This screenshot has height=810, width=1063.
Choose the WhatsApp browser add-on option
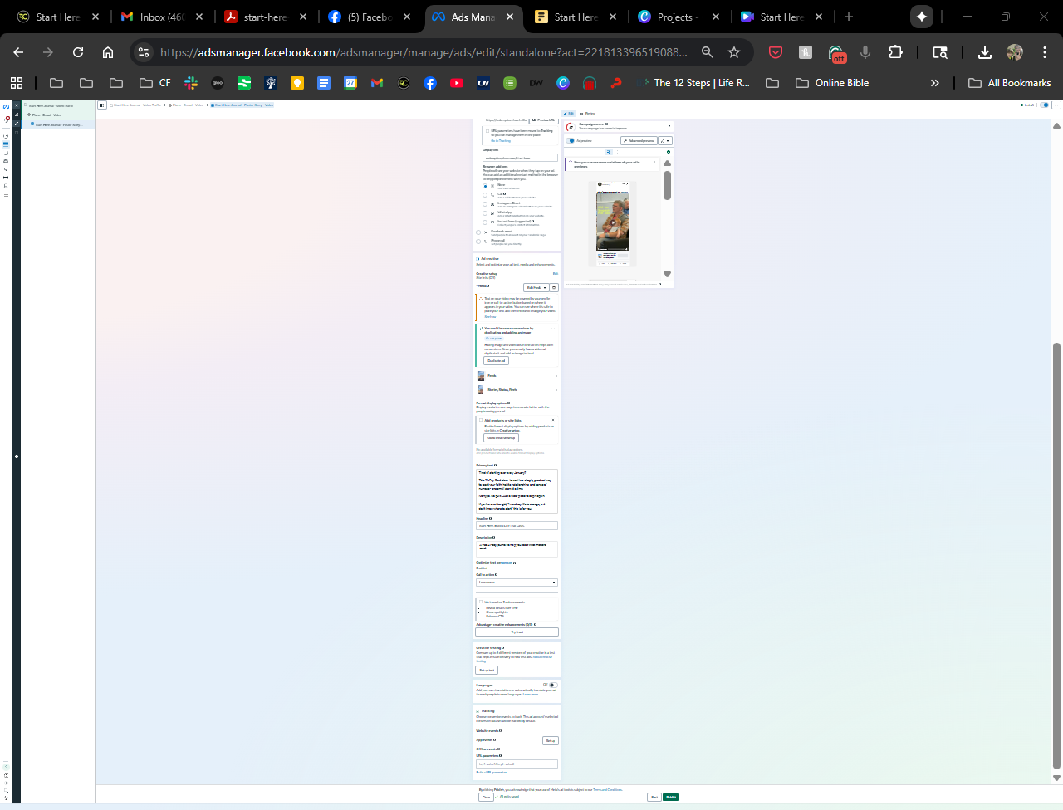point(486,213)
